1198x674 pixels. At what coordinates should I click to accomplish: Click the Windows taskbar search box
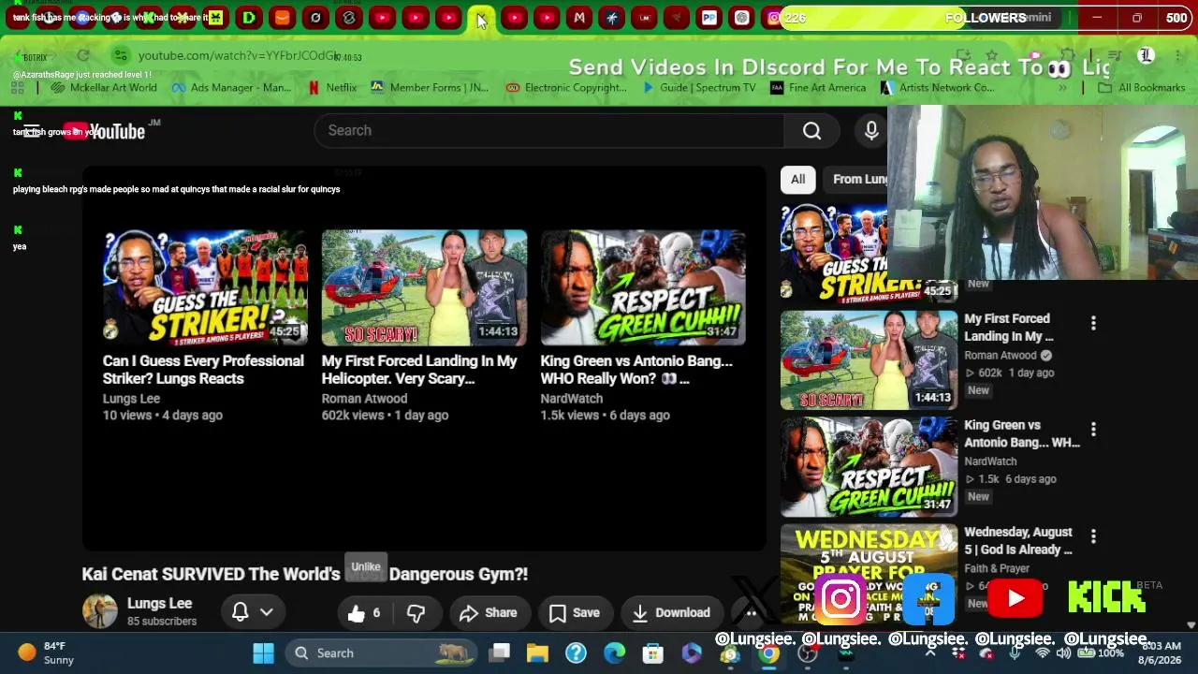point(381,652)
